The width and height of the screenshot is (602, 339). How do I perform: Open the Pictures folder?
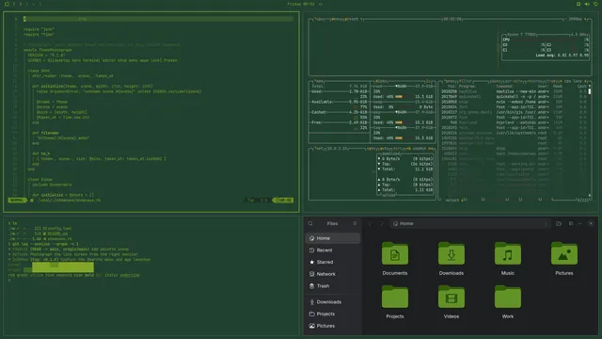(x=564, y=253)
